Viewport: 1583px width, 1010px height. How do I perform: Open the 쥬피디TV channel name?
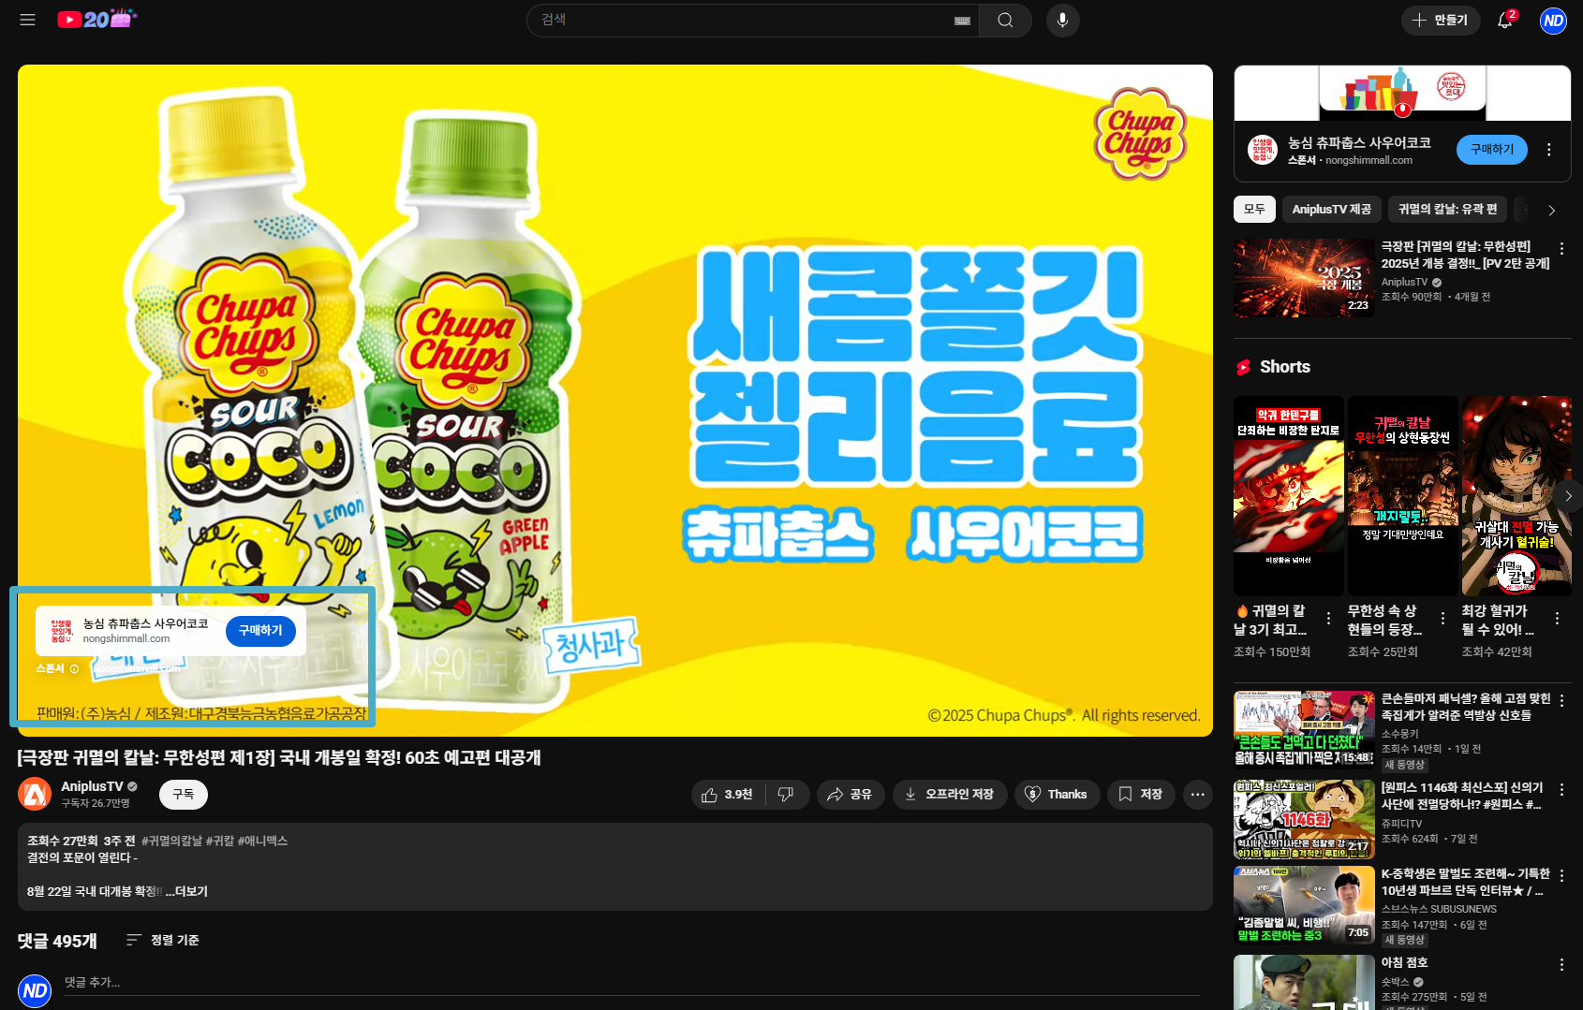pos(1401,824)
